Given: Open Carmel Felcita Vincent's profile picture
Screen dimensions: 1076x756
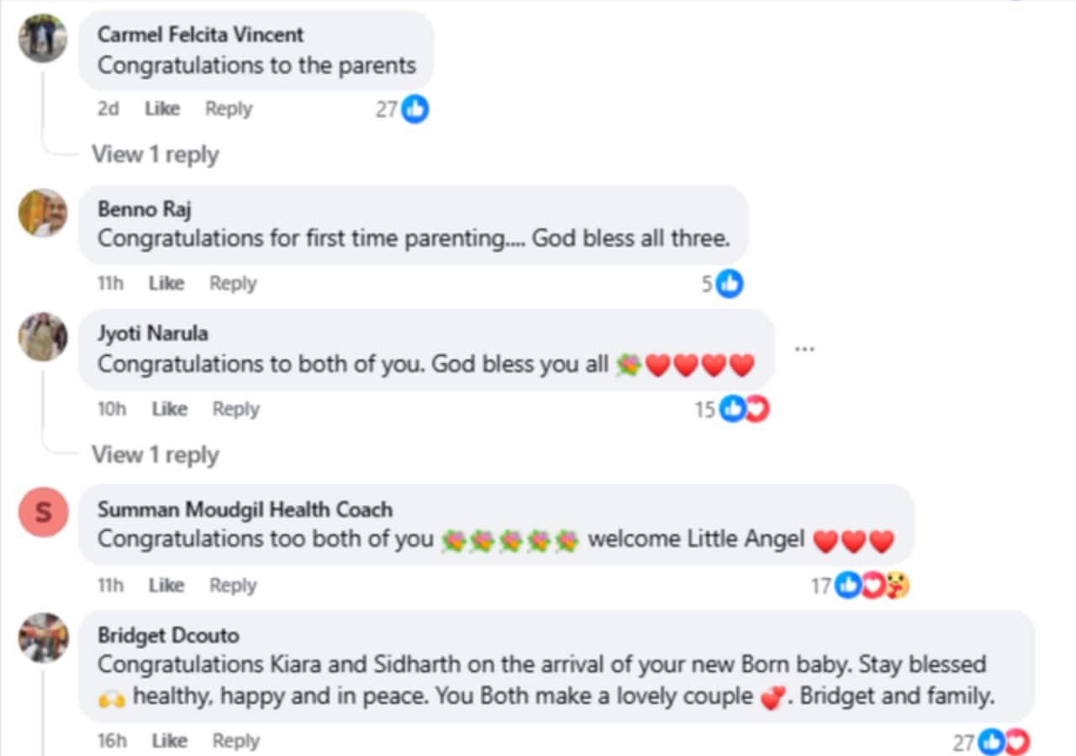Looking at the screenshot, I should coord(43,39).
